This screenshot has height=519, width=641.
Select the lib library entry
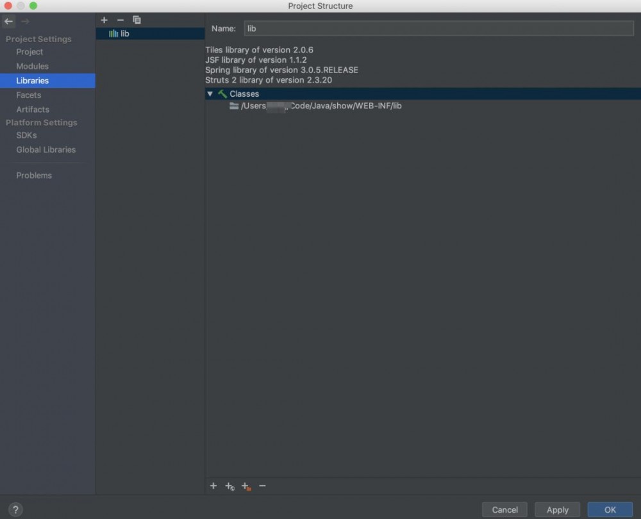click(x=150, y=33)
